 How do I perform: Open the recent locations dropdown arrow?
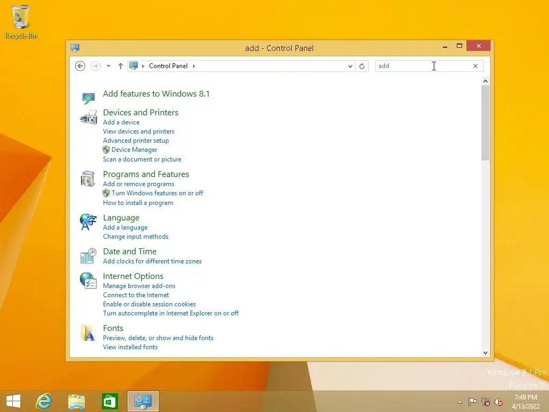108,66
